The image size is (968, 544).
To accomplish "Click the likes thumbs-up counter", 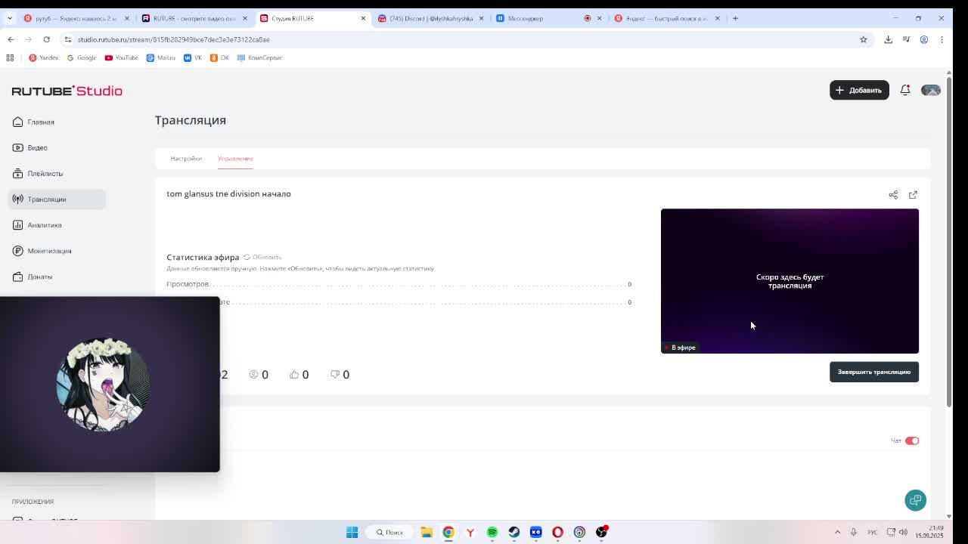I will tap(299, 374).
